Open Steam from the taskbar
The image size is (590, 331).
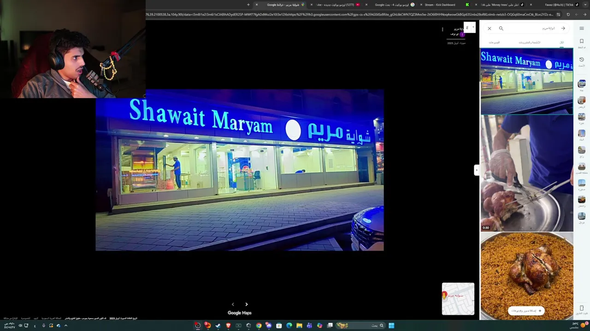[218, 325]
